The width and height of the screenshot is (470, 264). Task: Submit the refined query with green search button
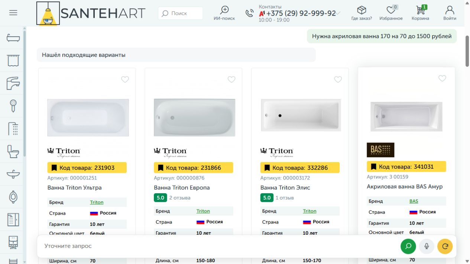408,246
